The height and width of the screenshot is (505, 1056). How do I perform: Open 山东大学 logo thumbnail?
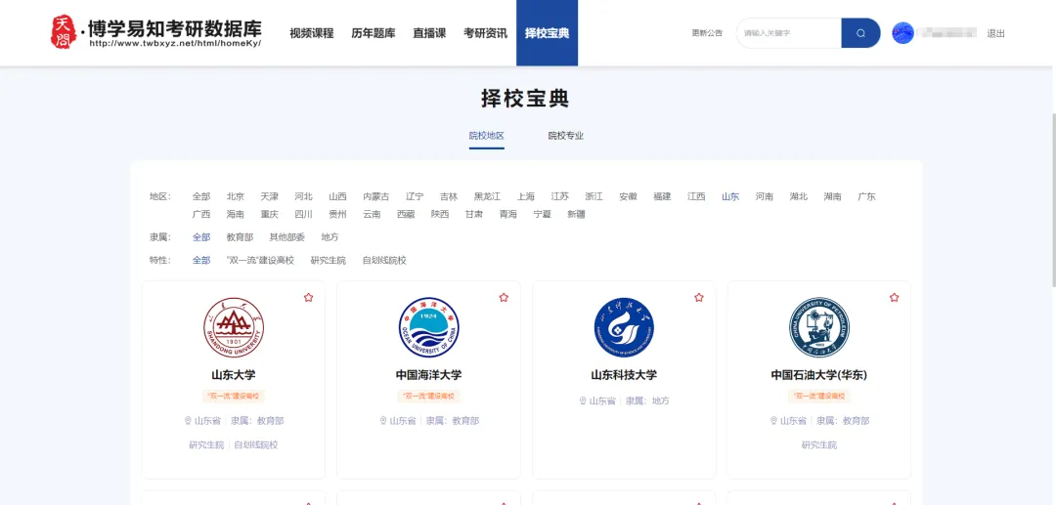234,328
